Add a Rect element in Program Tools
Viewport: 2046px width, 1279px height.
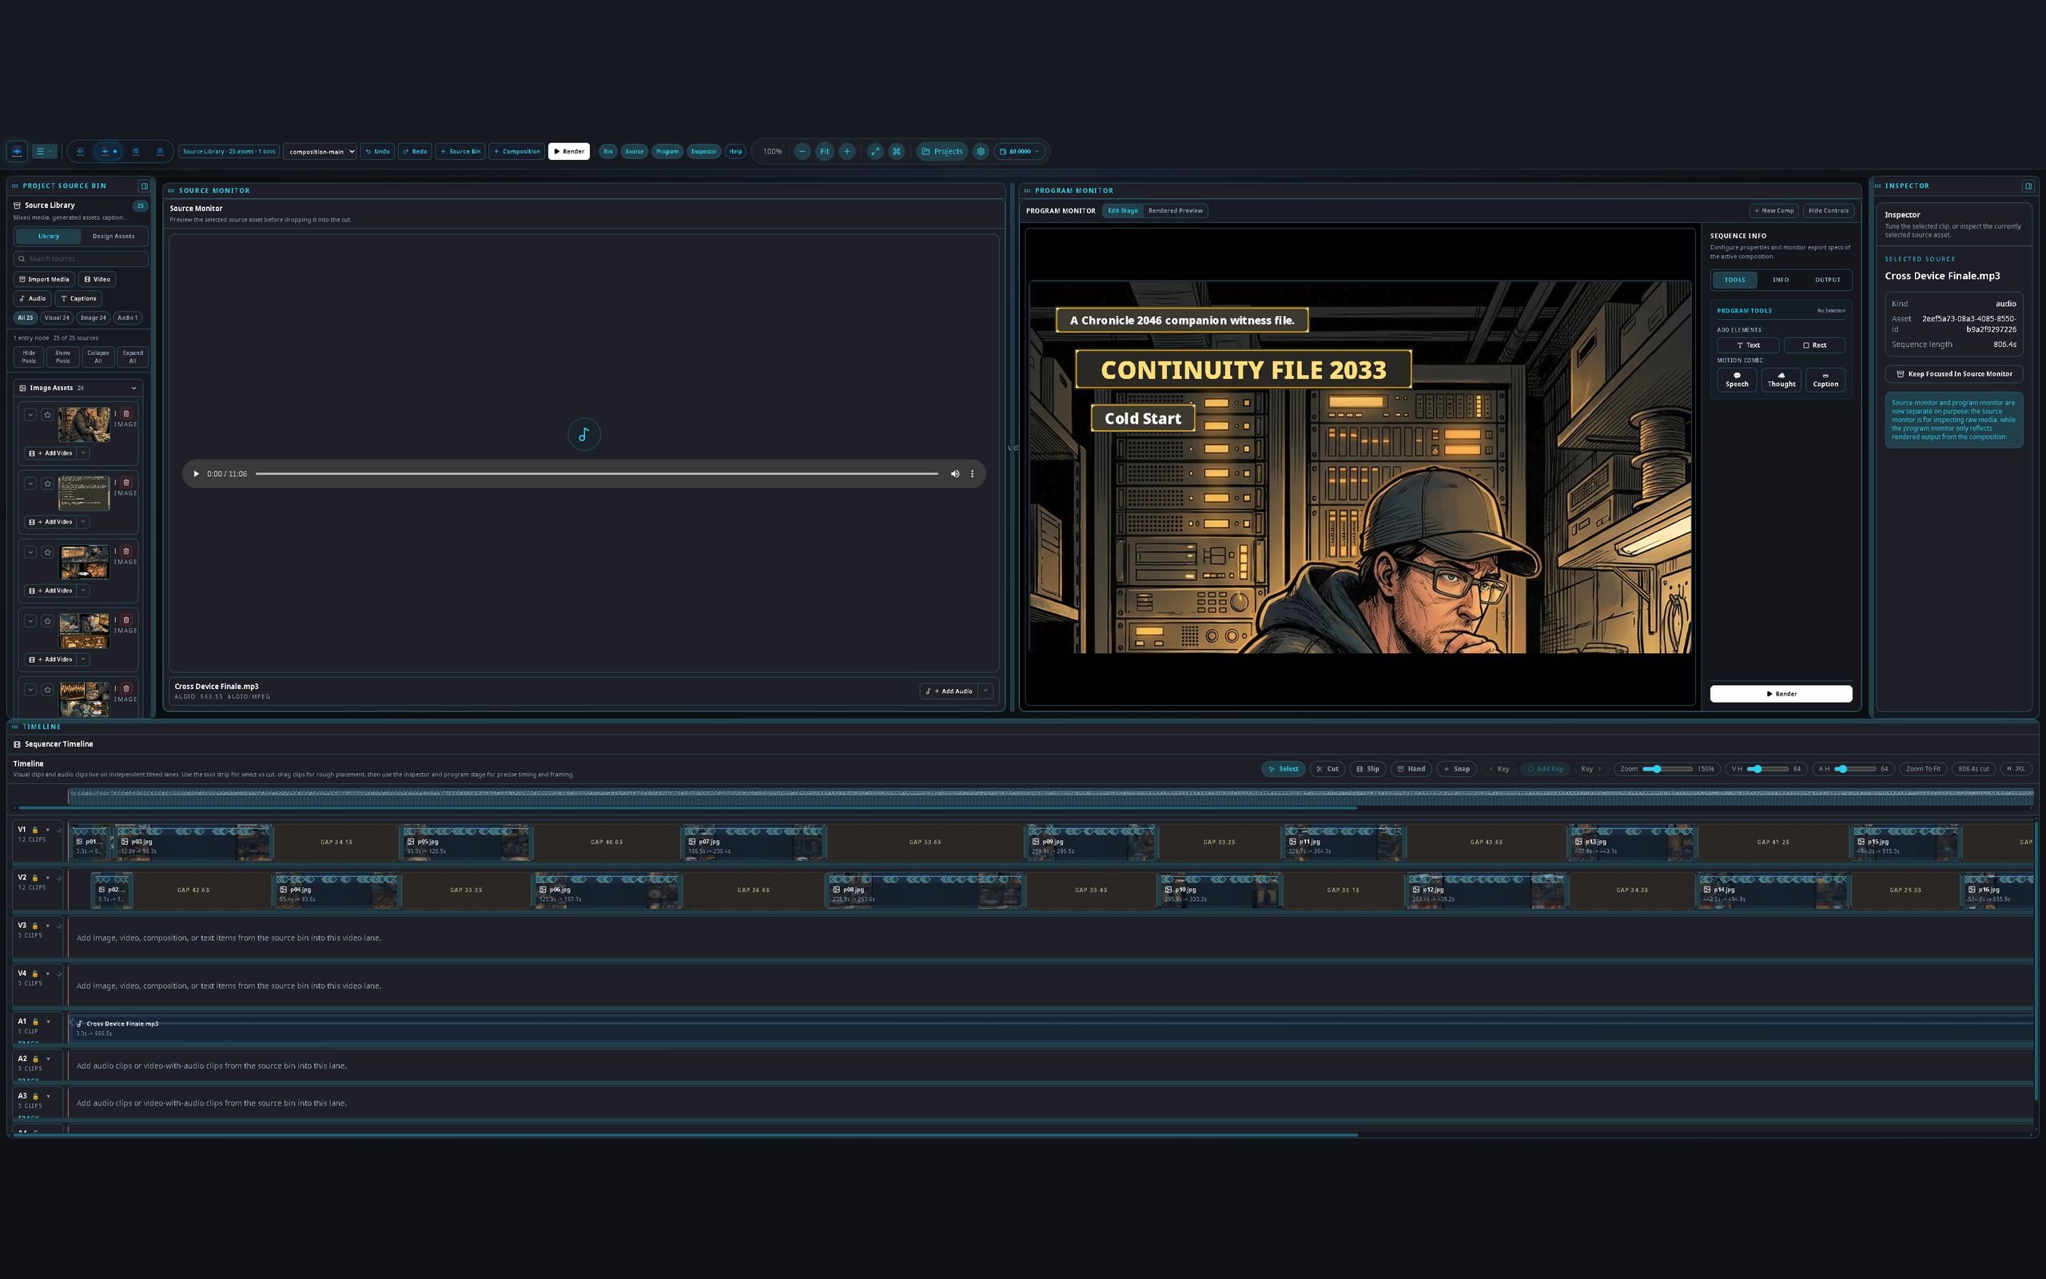[x=1814, y=345]
